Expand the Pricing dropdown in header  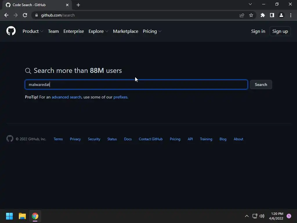(x=152, y=31)
